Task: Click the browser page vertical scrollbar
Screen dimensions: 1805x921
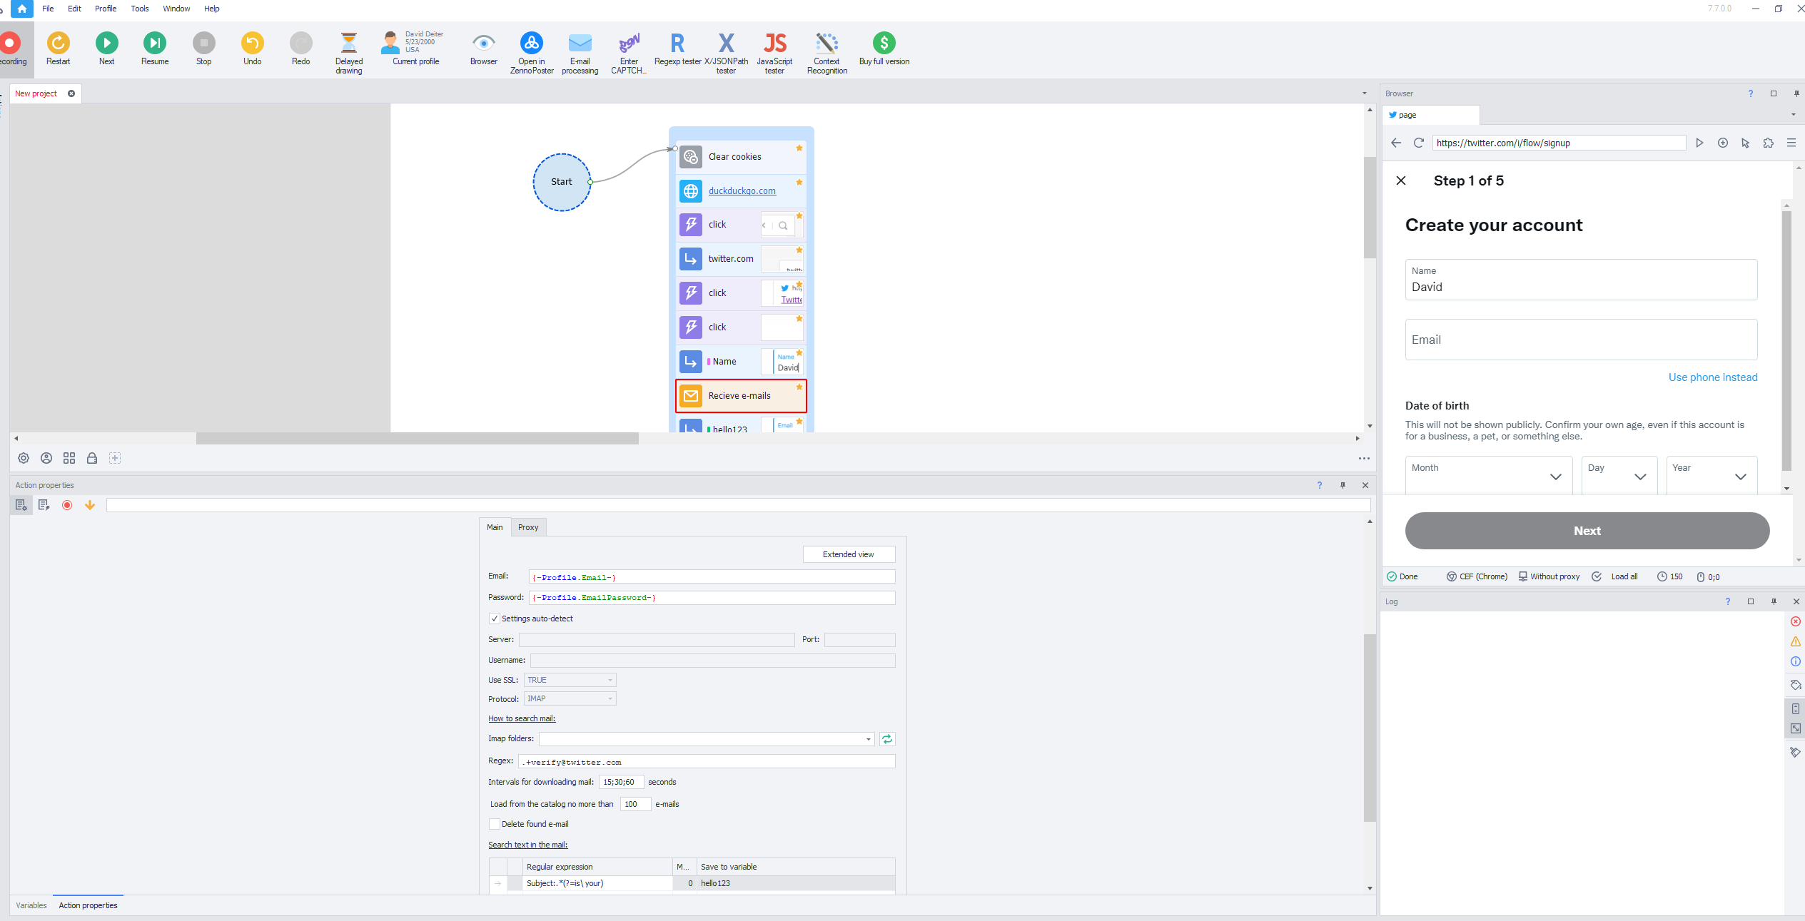Action: click(x=1787, y=341)
